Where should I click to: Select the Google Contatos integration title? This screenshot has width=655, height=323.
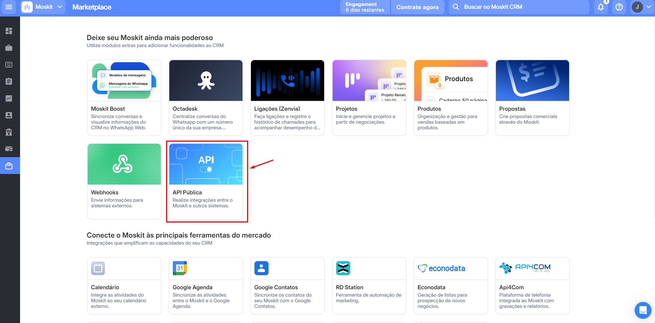276,288
